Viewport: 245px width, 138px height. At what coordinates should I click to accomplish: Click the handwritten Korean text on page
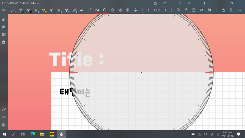click(75, 92)
